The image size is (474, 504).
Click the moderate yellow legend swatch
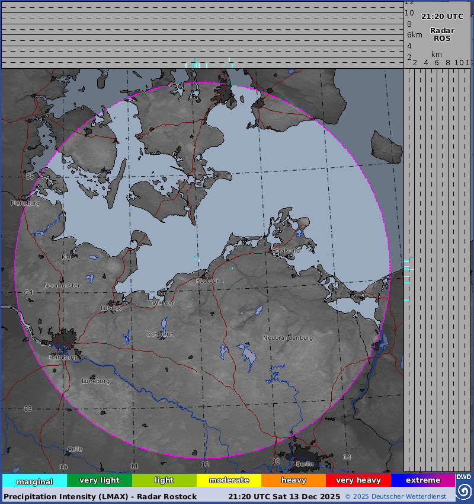click(x=229, y=480)
